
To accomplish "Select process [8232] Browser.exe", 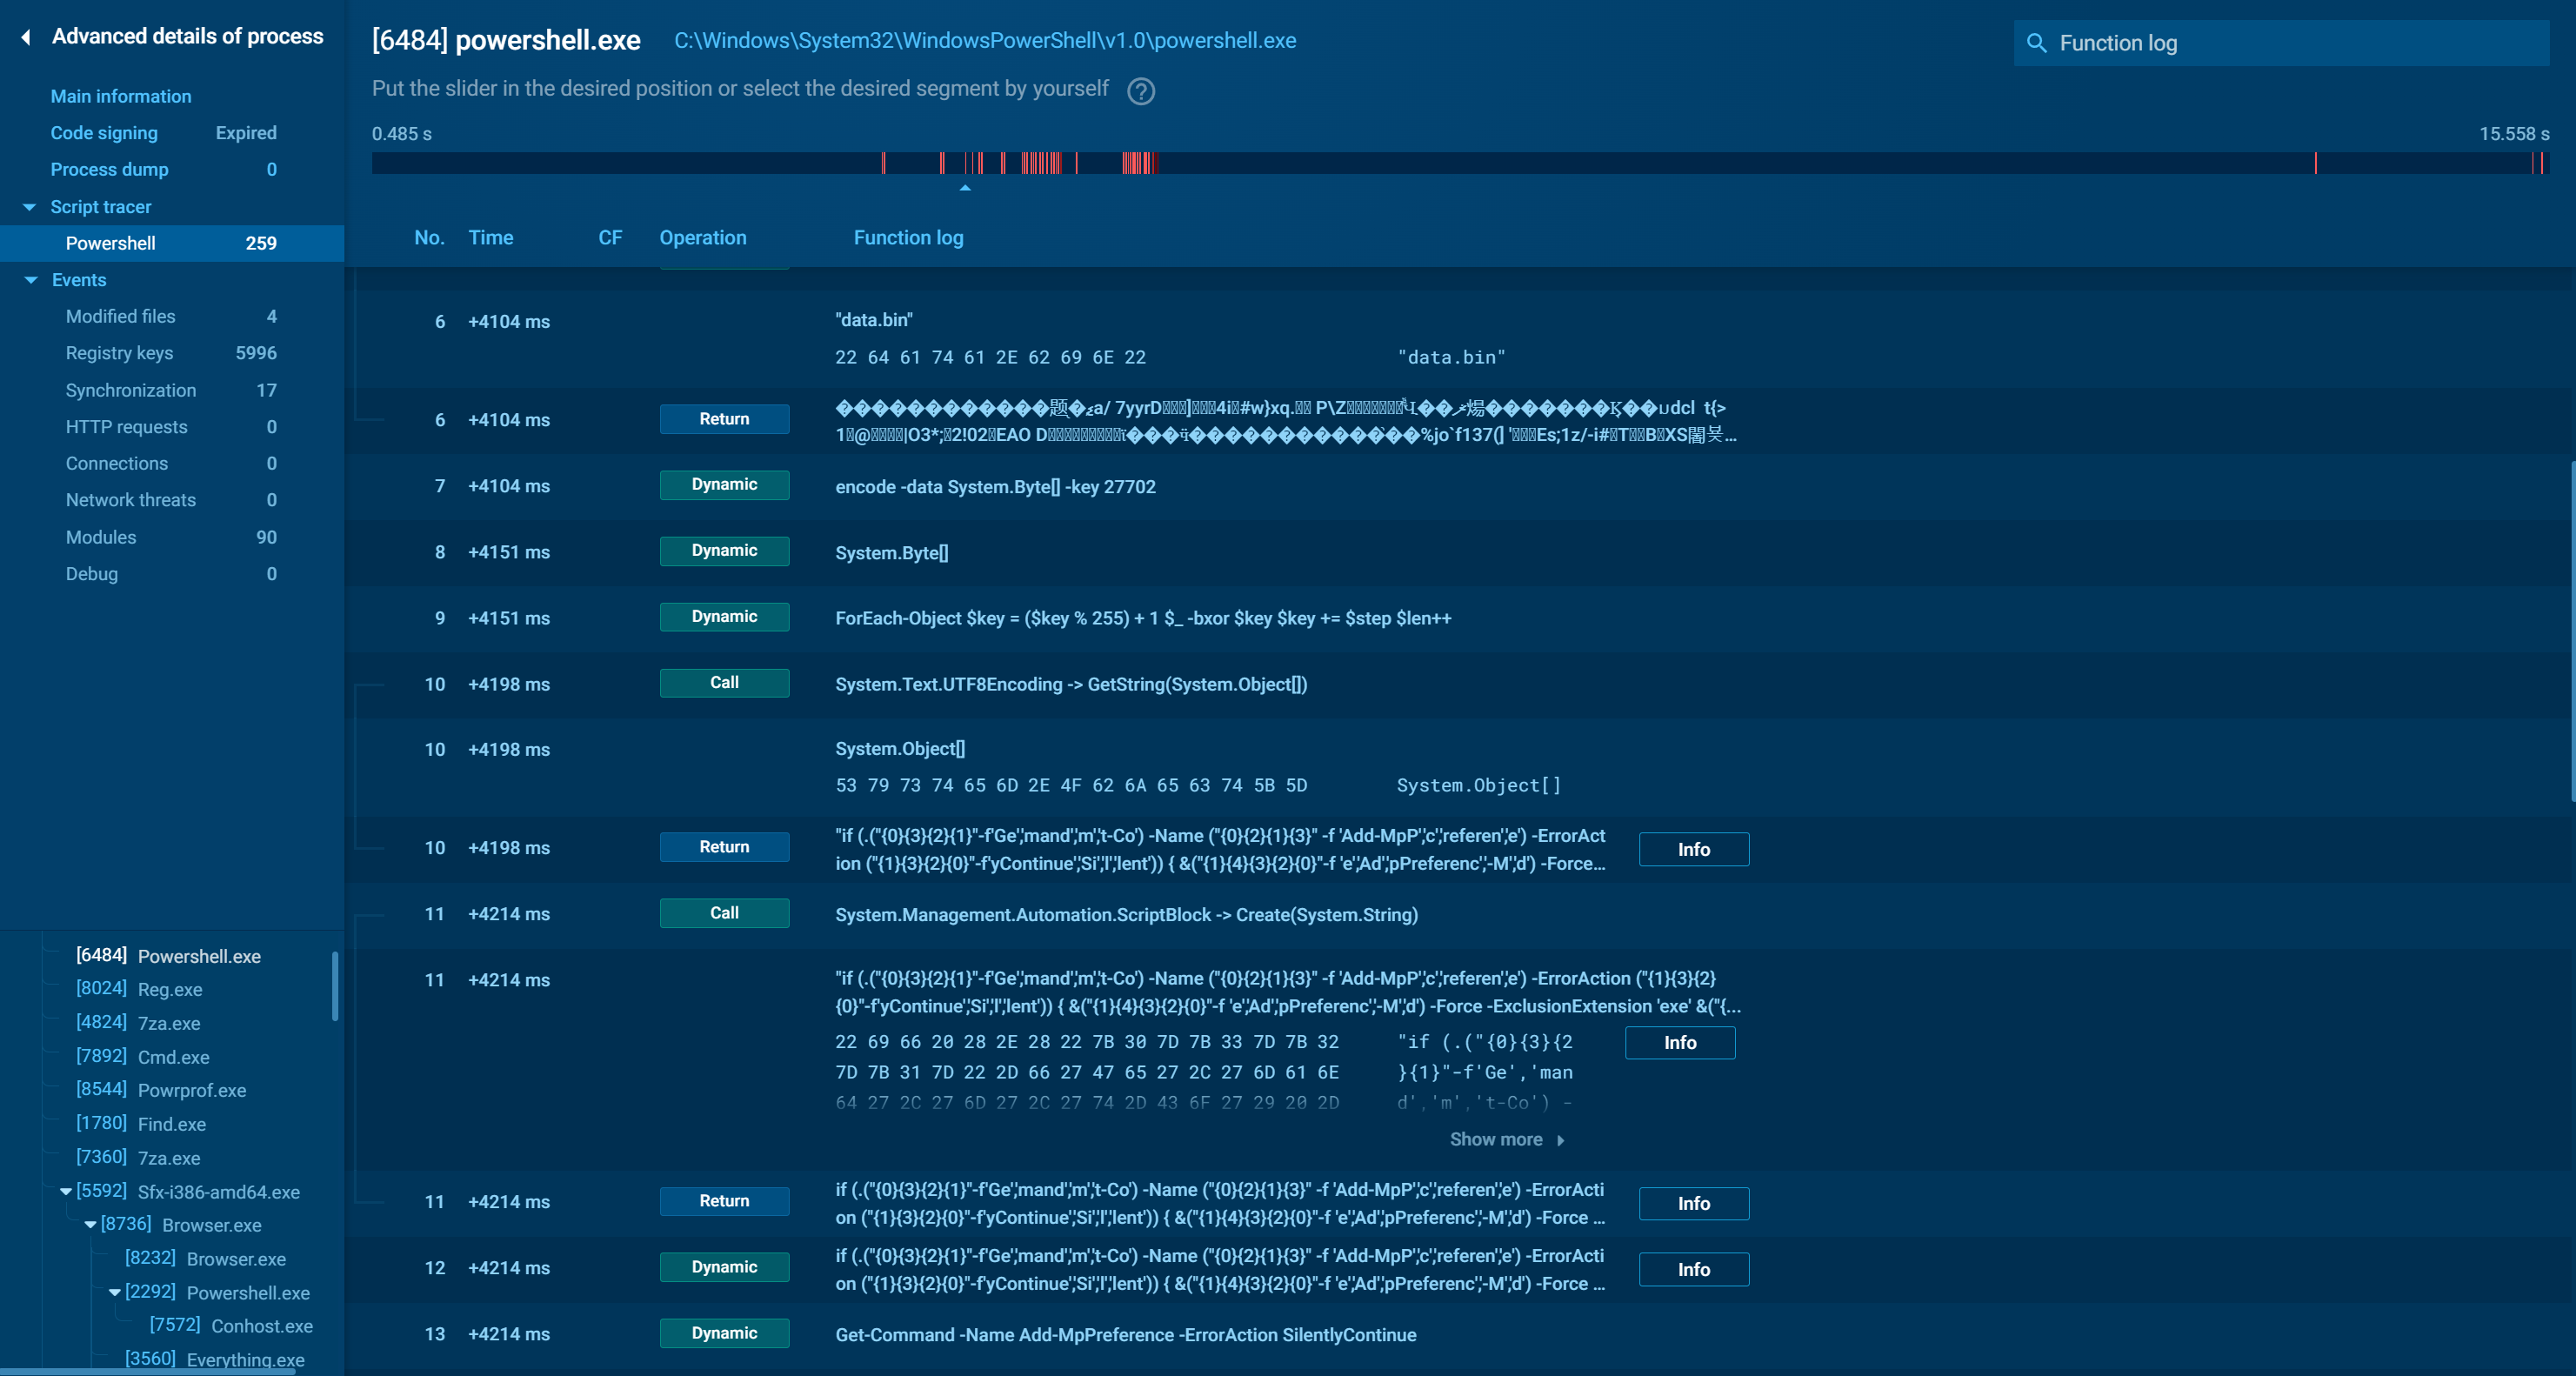I will tap(205, 1259).
